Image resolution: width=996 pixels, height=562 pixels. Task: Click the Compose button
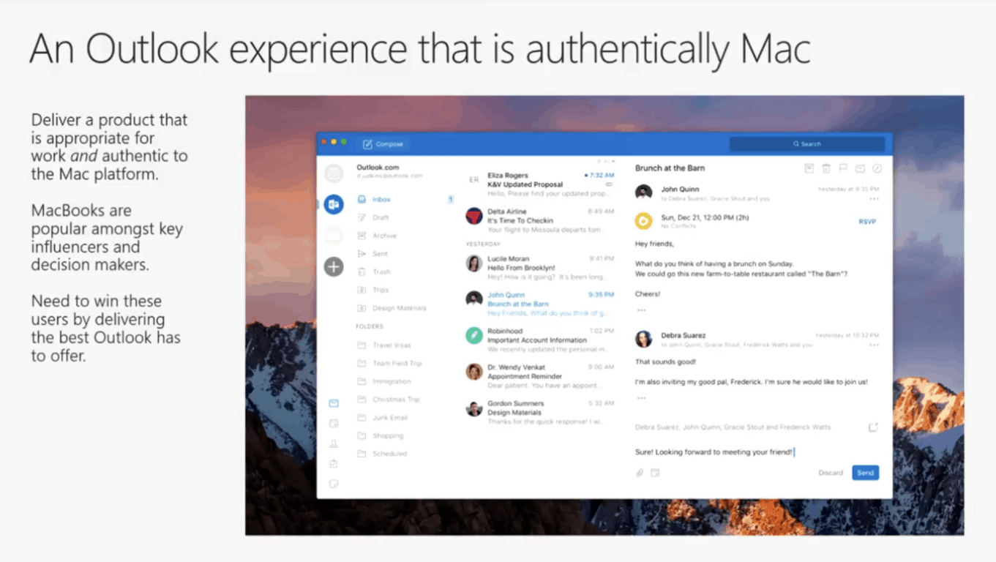click(383, 144)
